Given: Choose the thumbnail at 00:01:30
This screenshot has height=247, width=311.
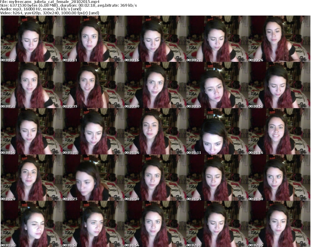Looking at the screenshot, I should tap(155, 178).
